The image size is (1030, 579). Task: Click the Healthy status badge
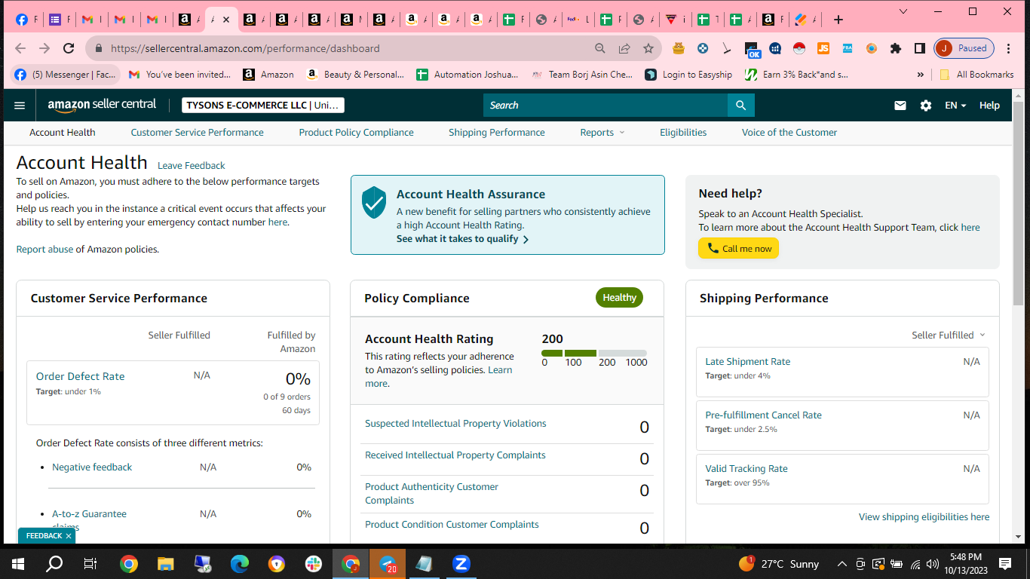pos(619,298)
